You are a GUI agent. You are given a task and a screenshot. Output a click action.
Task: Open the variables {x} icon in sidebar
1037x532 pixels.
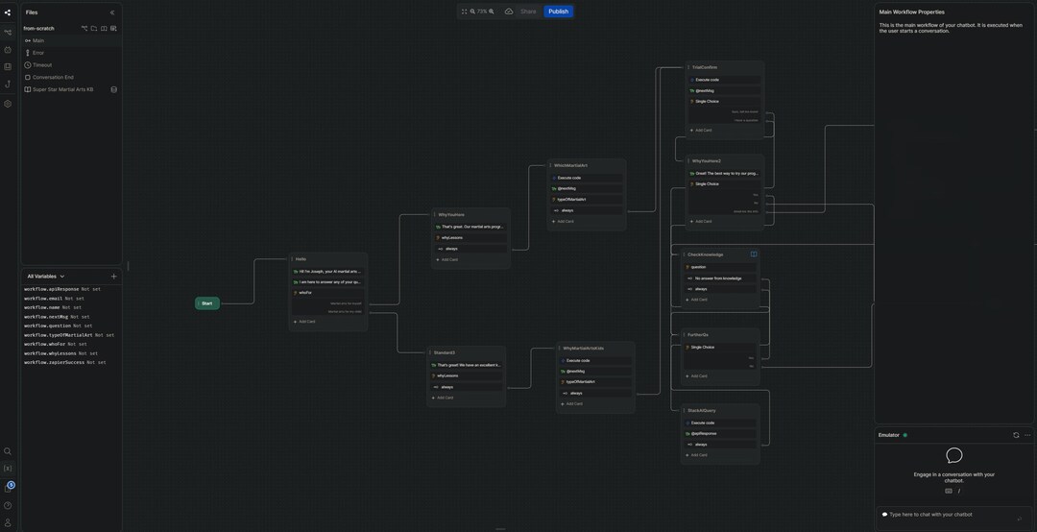8,469
